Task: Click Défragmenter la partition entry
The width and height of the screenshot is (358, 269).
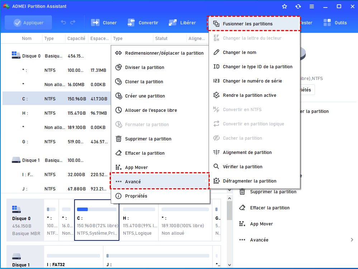Action: [249, 181]
